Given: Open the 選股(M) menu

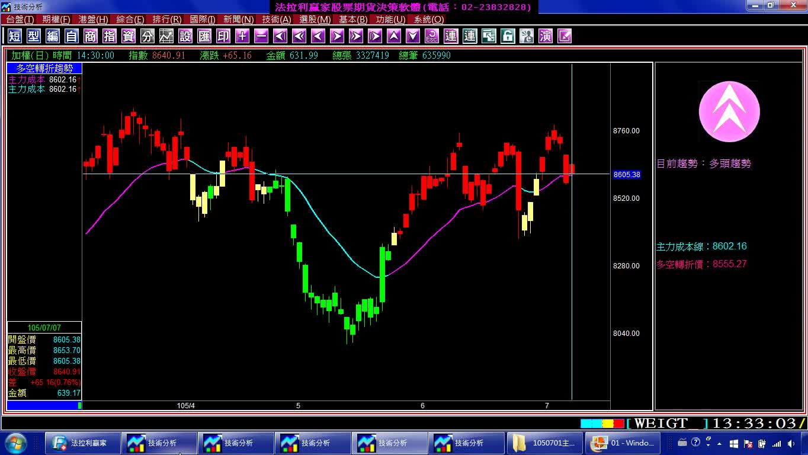Looking at the screenshot, I should [x=315, y=20].
